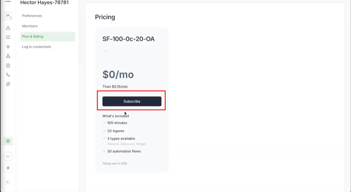Screen dimensions: 351x192
Task: Click the upper lightning bolt sidebar icon
Action: click(8, 47)
